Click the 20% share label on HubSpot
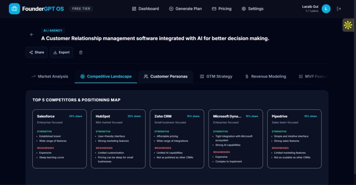 [x=134, y=116]
